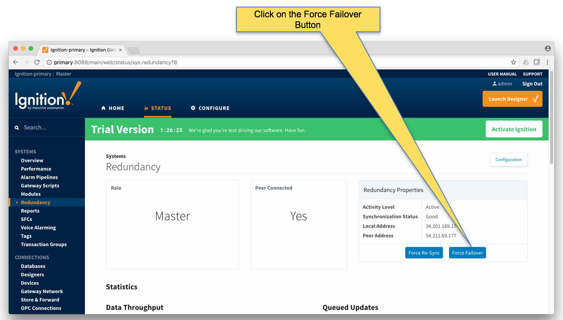The height and width of the screenshot is (320, 563).
Task: Click the Ignition favicon on the tab
Action: 45,50
